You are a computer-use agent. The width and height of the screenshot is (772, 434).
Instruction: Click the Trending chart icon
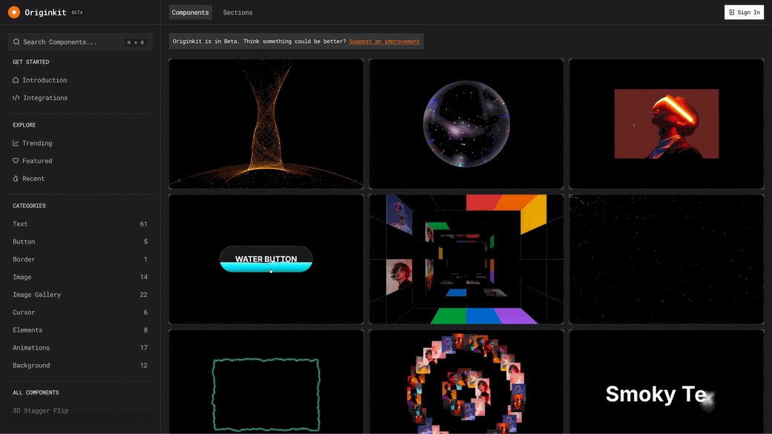click(16, 142)
